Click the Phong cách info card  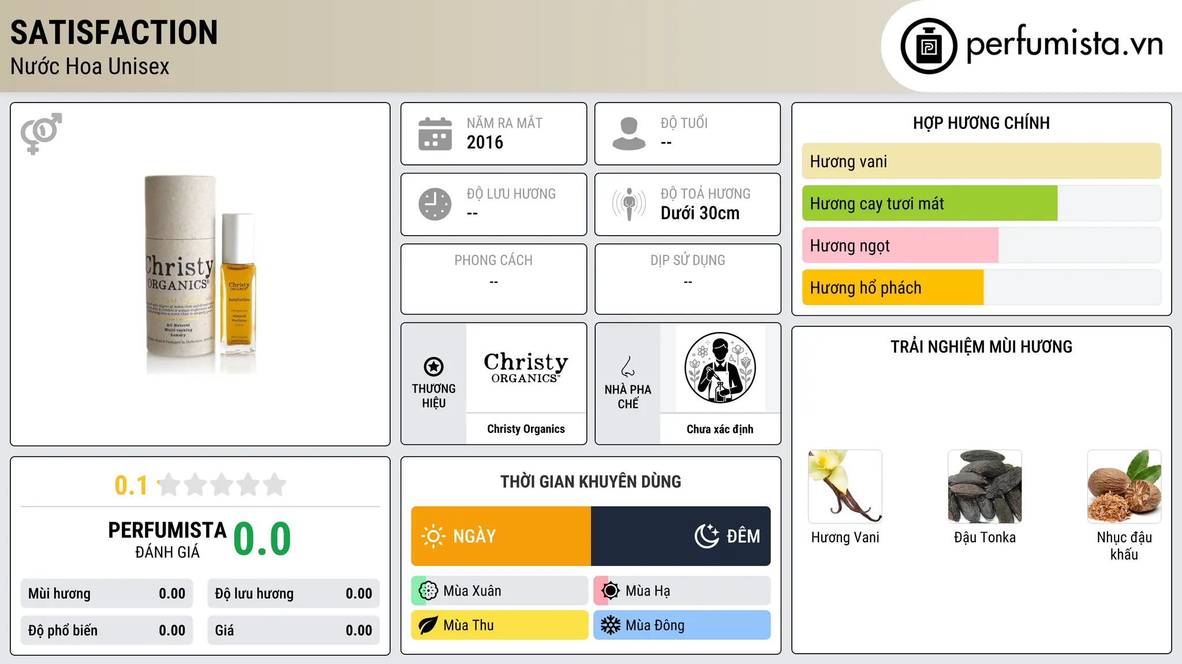pos(494,279)
